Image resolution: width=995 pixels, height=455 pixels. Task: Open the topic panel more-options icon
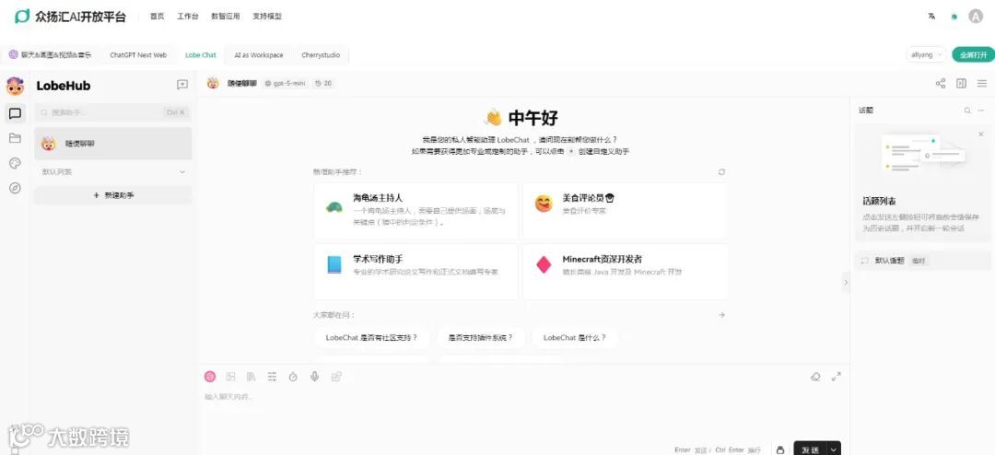tap(982, 111)
